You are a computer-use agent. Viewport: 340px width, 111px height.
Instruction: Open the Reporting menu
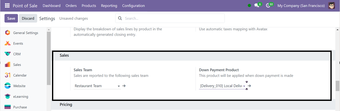pyautogui.click(x=109, y=6)
